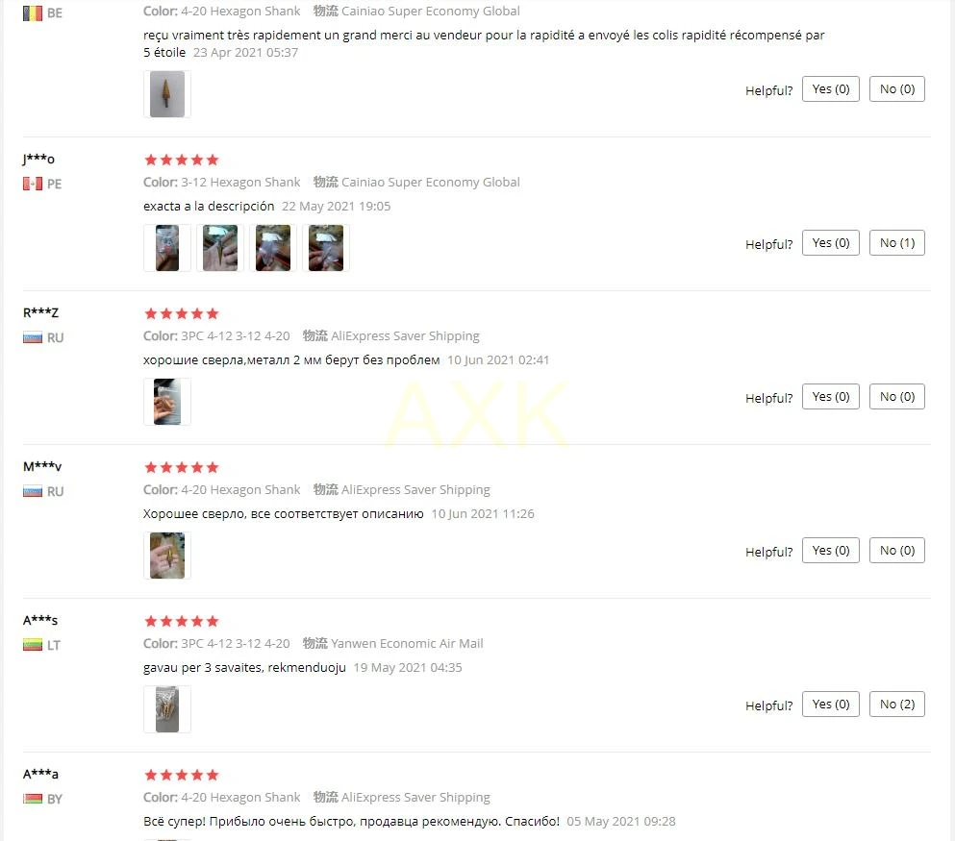This screenshot has width=955, height=841.
Task: Click Yes (0) on A***s's review
Action: tap(830, 705)
